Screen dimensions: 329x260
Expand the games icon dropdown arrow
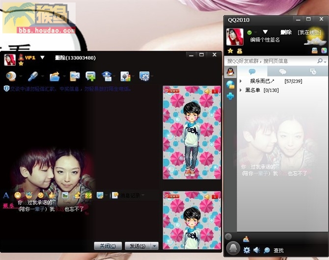(x=134, y=76)
